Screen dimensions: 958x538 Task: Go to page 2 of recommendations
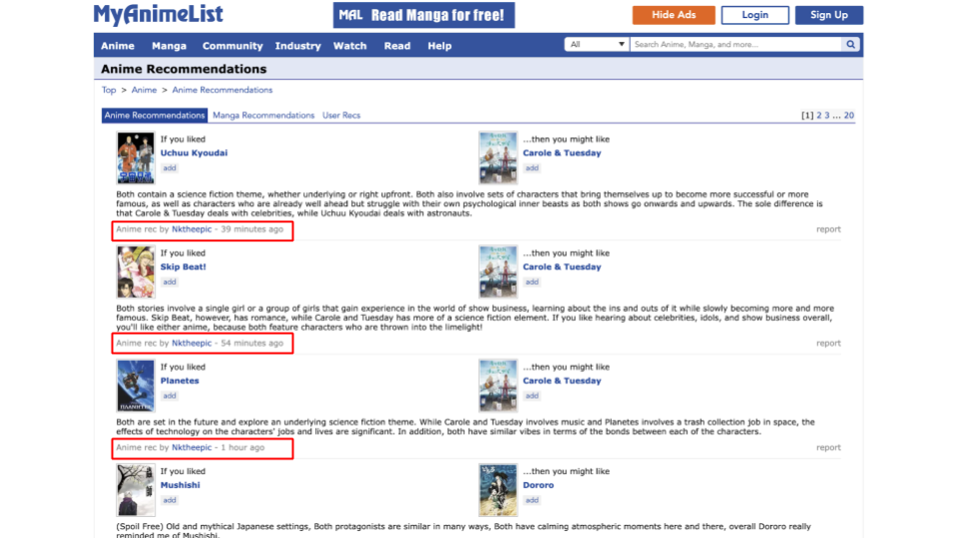click(x=819, y=116)
